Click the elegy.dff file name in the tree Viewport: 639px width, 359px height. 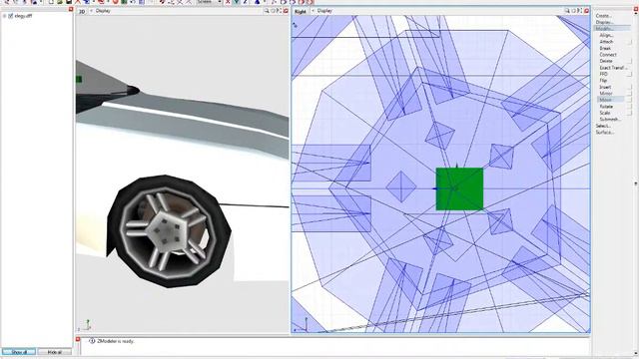click(23, 16)
